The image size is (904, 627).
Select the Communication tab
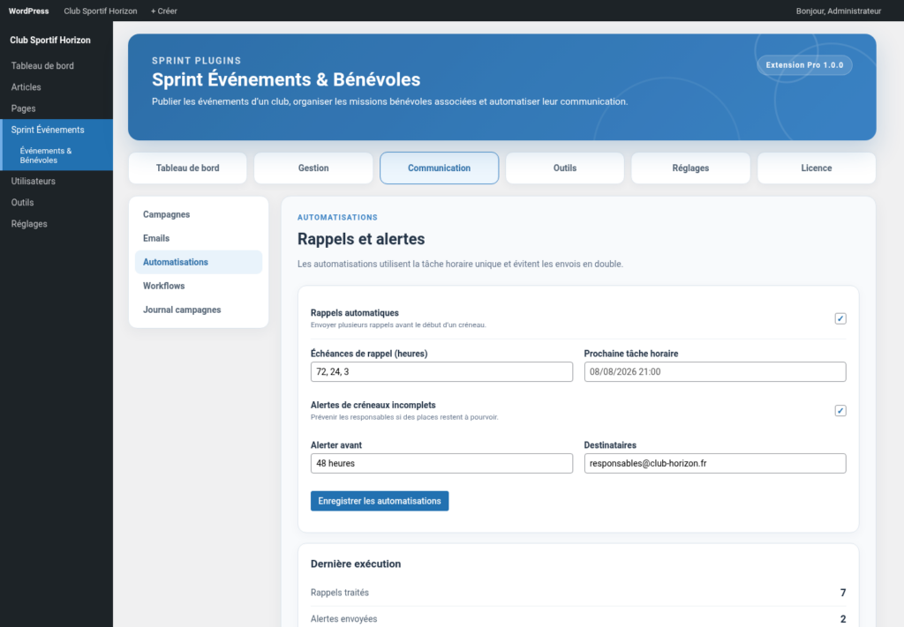point(439,168)
